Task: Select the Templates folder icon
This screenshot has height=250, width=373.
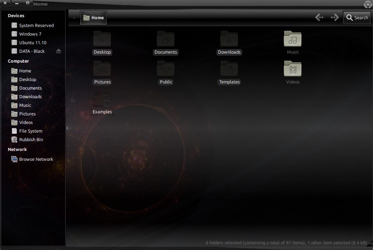Action: (x=229, y=69)
